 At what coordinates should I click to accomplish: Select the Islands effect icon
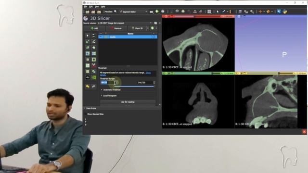(88, 72)
